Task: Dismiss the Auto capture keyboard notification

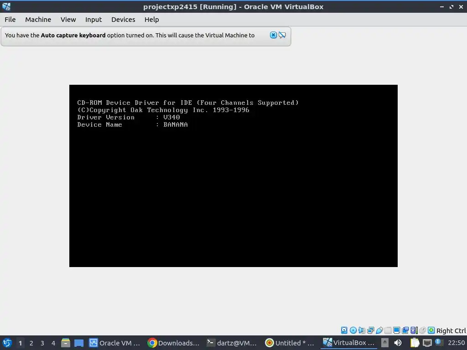Action: coord(273,35)
